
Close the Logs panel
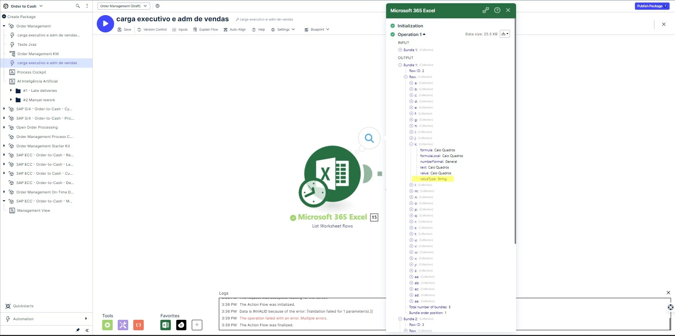click(668, 293)
